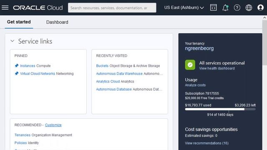
Task: Switch to the Get started tab
Action: (x=19, y=22)
